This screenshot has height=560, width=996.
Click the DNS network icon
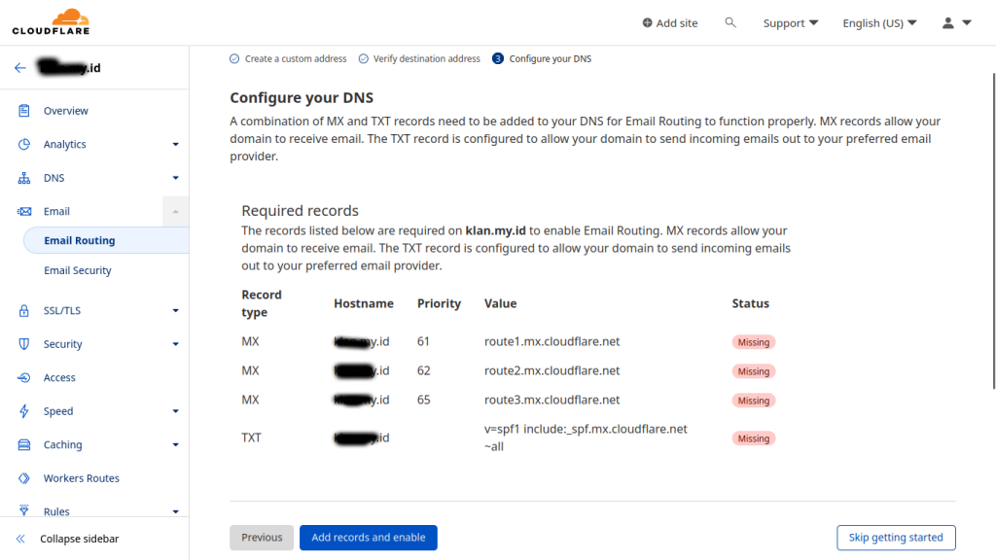pos(24,178)
